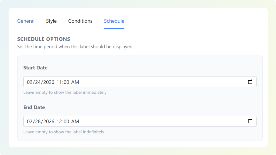276x155 pixels.
Task: Select the month segment of Start Date
Action: click(x=30, y=82)
